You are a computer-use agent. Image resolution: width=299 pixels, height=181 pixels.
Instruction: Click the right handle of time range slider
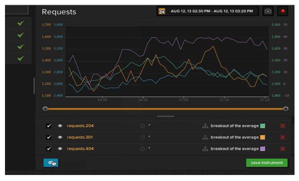pos(286,109)
